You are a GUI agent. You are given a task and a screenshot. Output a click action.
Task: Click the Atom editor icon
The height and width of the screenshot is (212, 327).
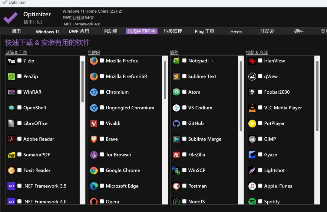pos(176,92)
